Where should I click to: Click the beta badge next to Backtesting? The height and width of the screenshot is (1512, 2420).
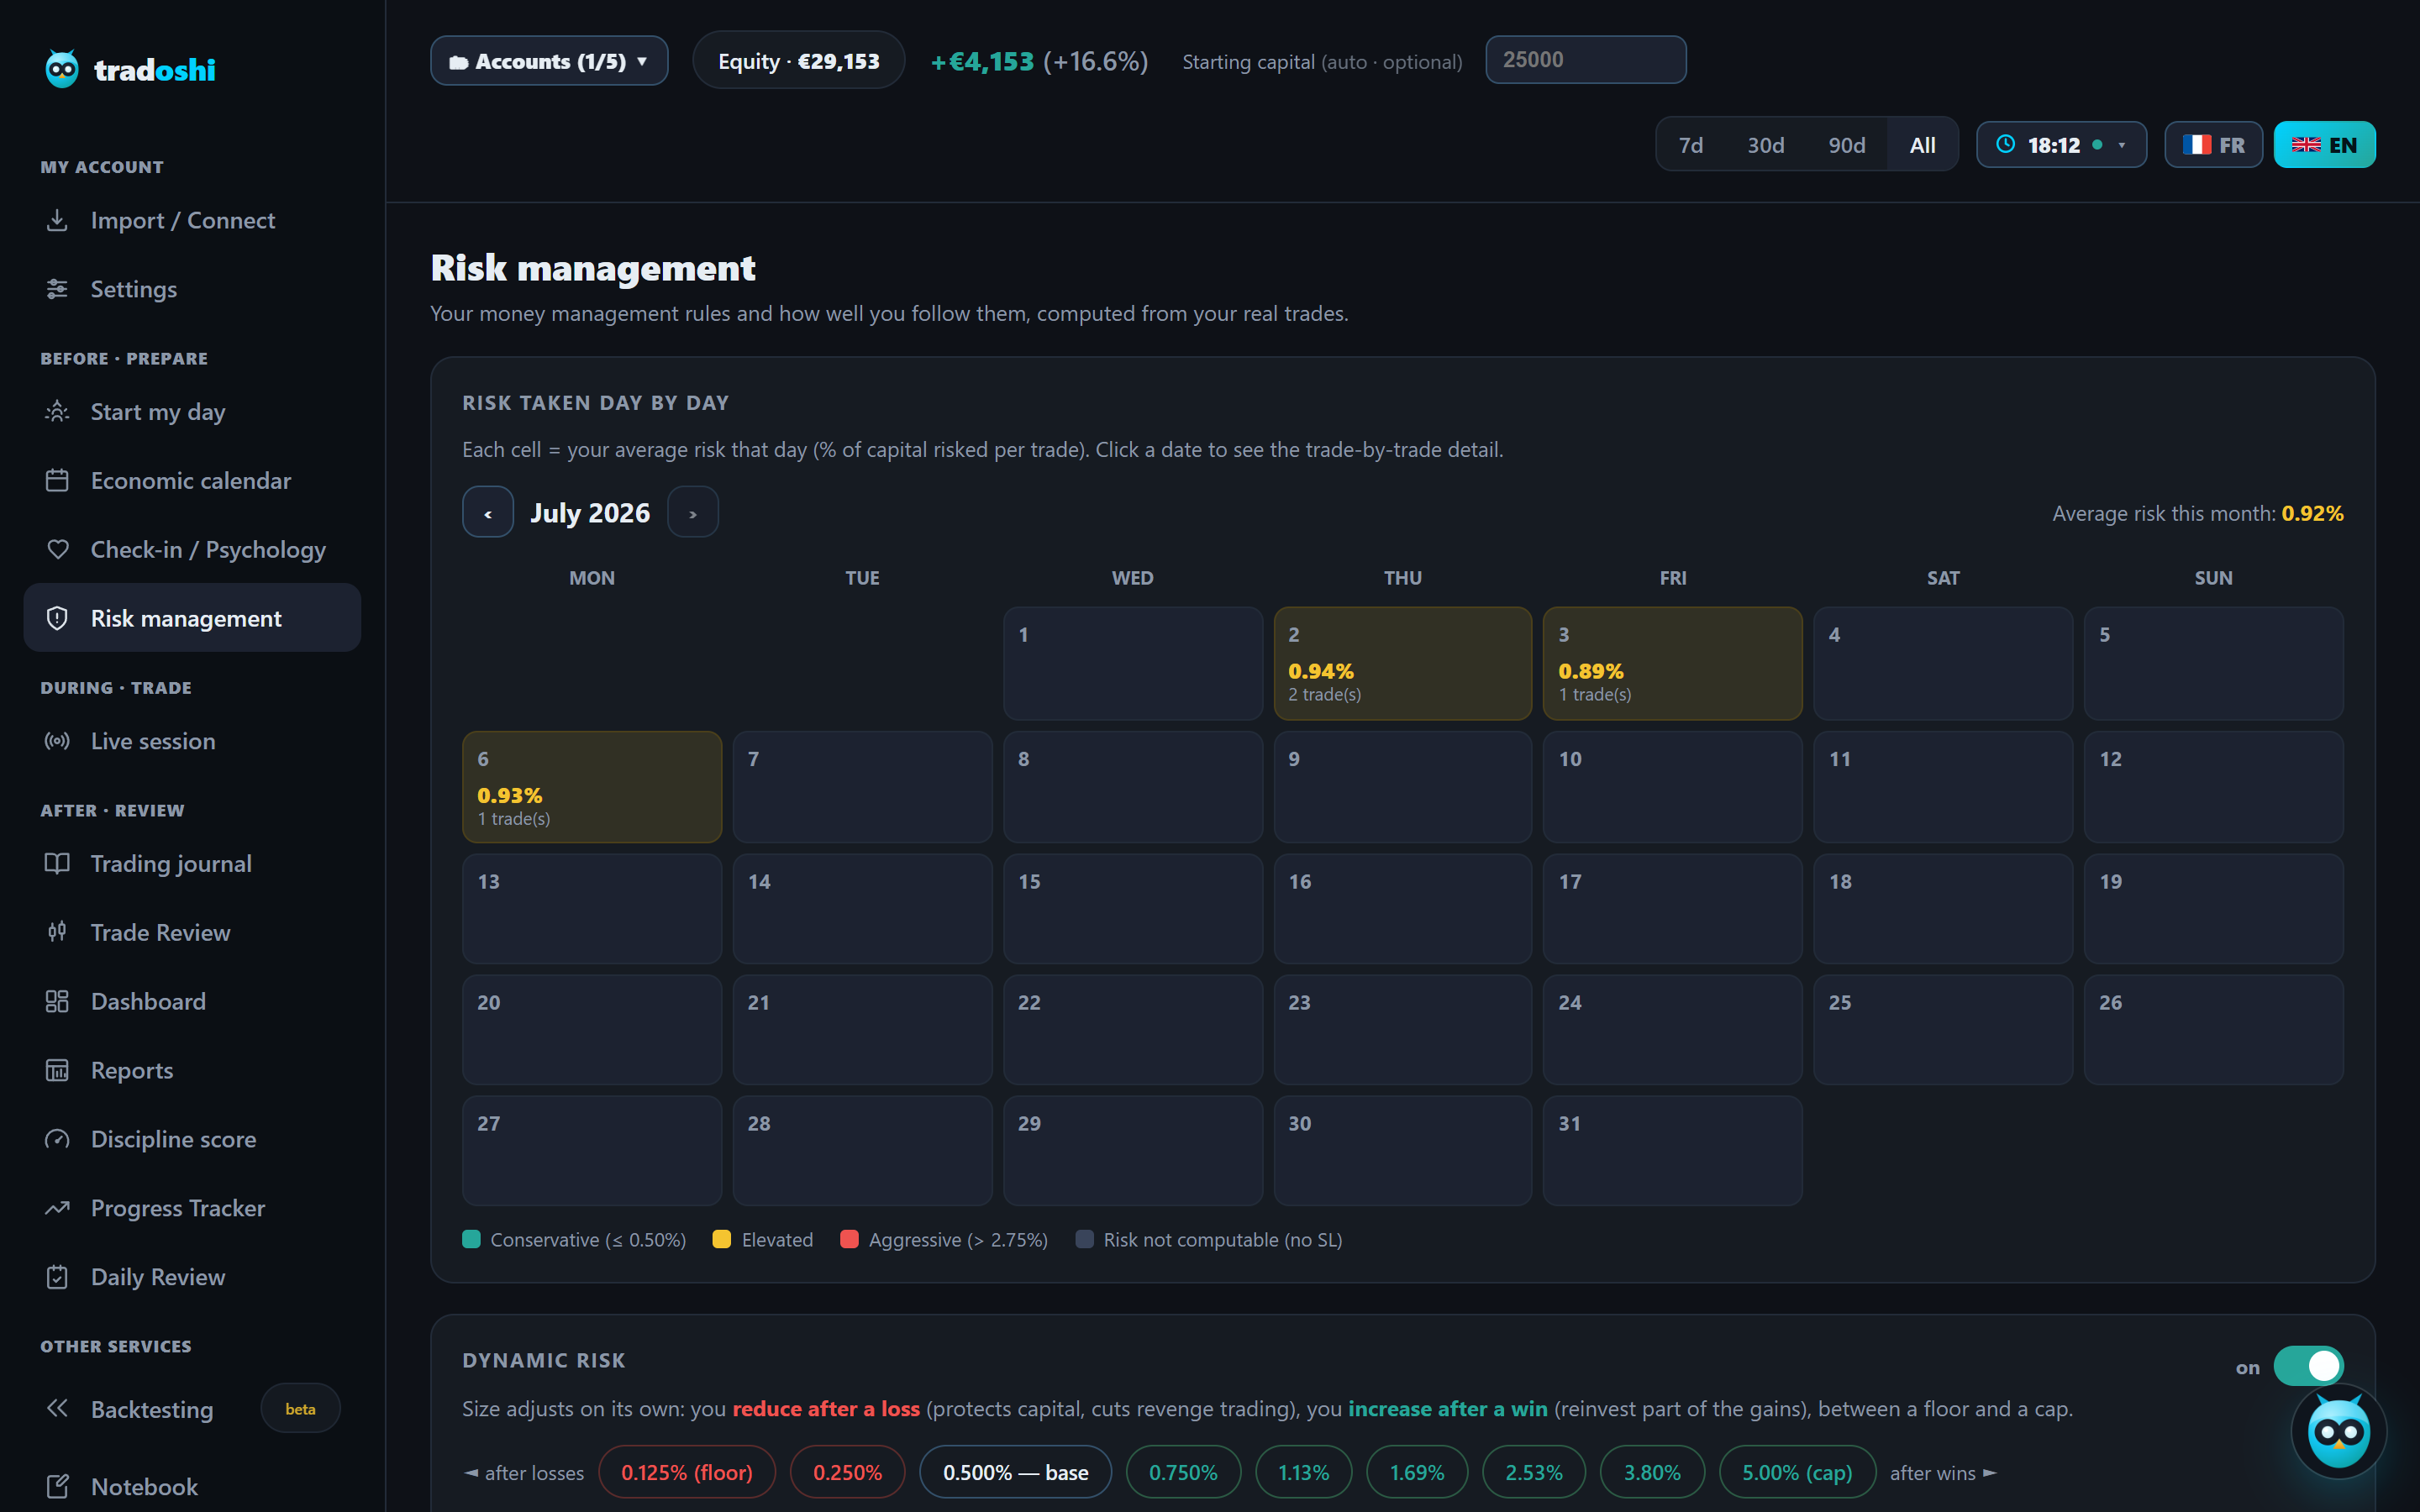300,1408
